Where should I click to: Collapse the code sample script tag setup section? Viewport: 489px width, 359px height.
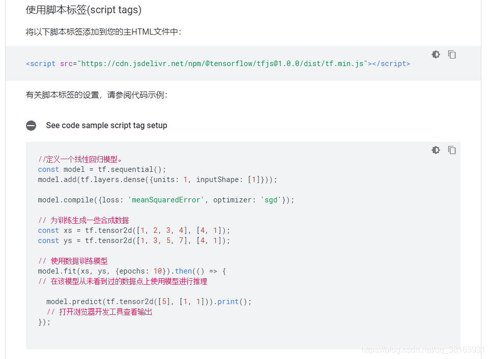point(31,125)
